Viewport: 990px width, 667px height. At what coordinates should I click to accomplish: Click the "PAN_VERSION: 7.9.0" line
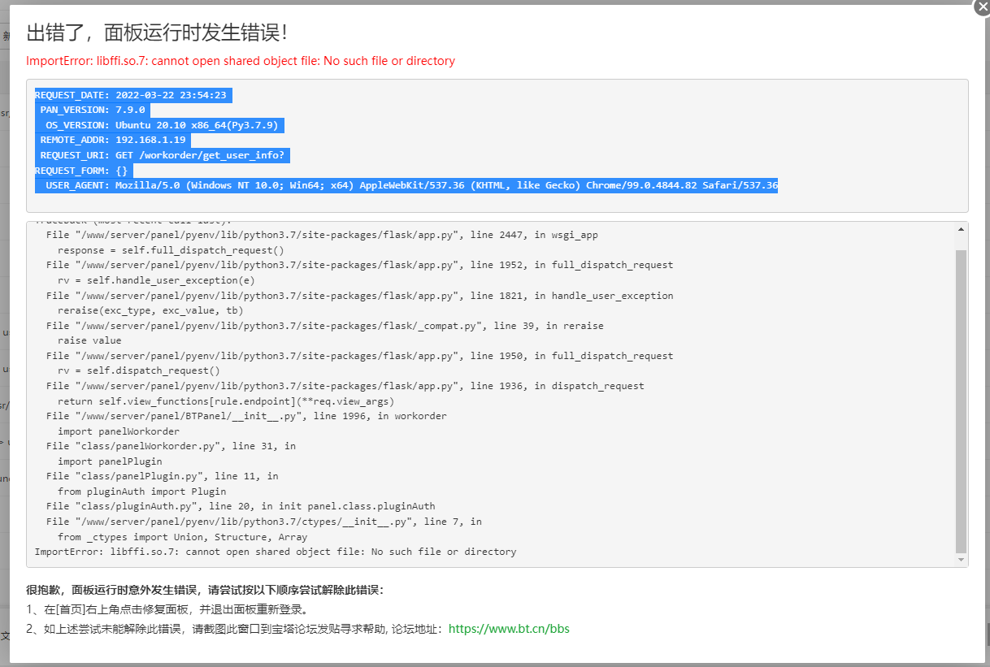(93, 110)
